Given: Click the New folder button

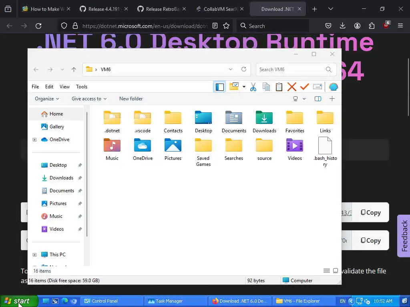Looking at the screenshot, I should [131, 99].
